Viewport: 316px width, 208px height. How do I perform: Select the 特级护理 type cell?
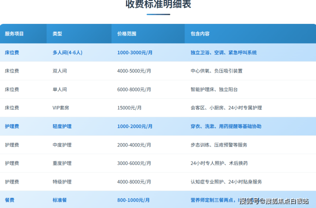[62, 182]
